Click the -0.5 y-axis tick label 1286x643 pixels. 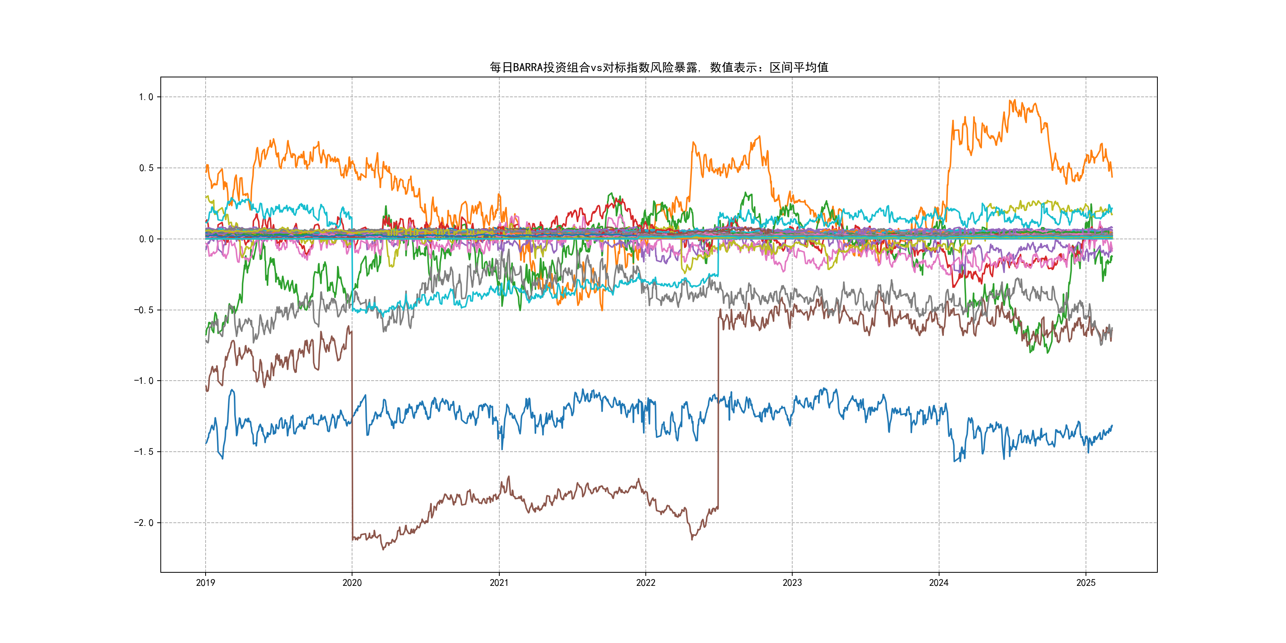(143, 310)
